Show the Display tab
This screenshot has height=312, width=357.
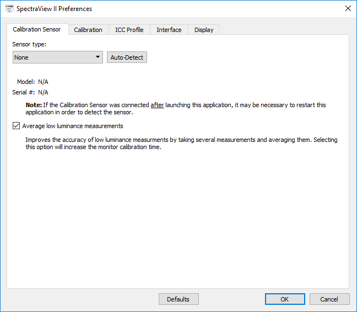pos(204,30)
